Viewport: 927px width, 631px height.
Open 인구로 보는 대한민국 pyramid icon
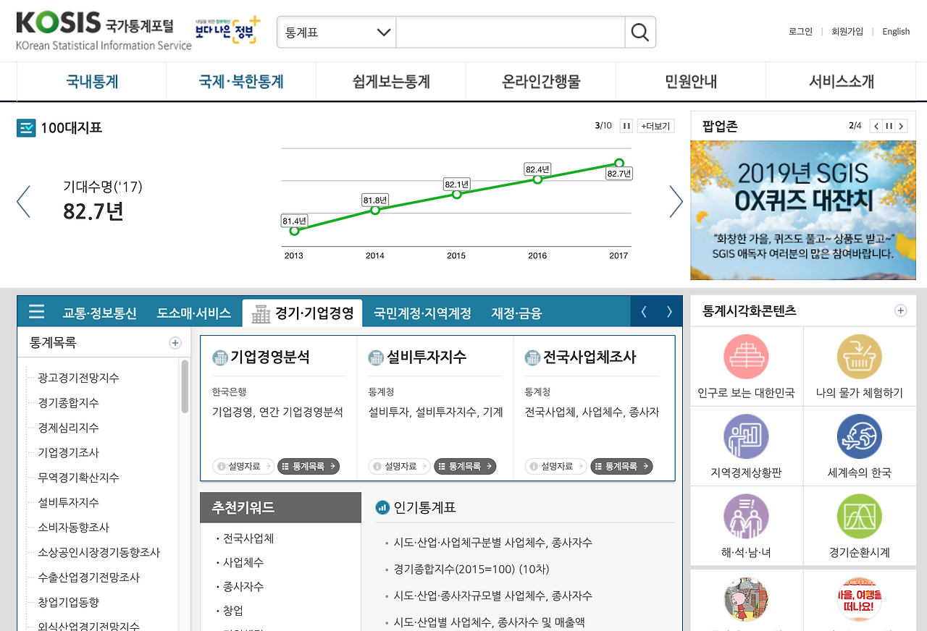746,357
